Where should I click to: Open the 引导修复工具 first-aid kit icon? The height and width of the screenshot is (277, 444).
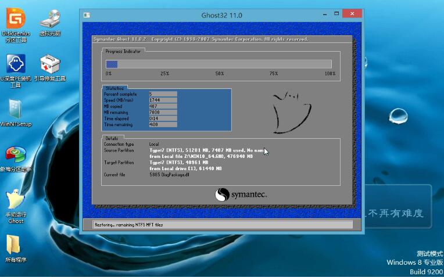(x=50, y=67)
